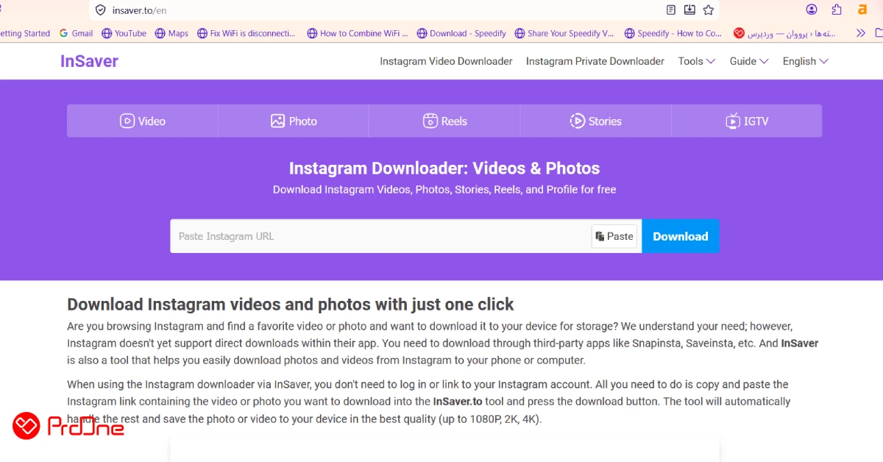Open 'Share Your Speedify V...' bookmark
883x462 pixels.
point(564,33)
